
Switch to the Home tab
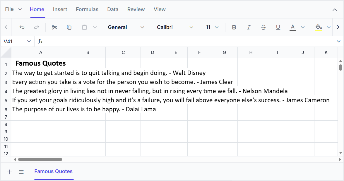37,9
